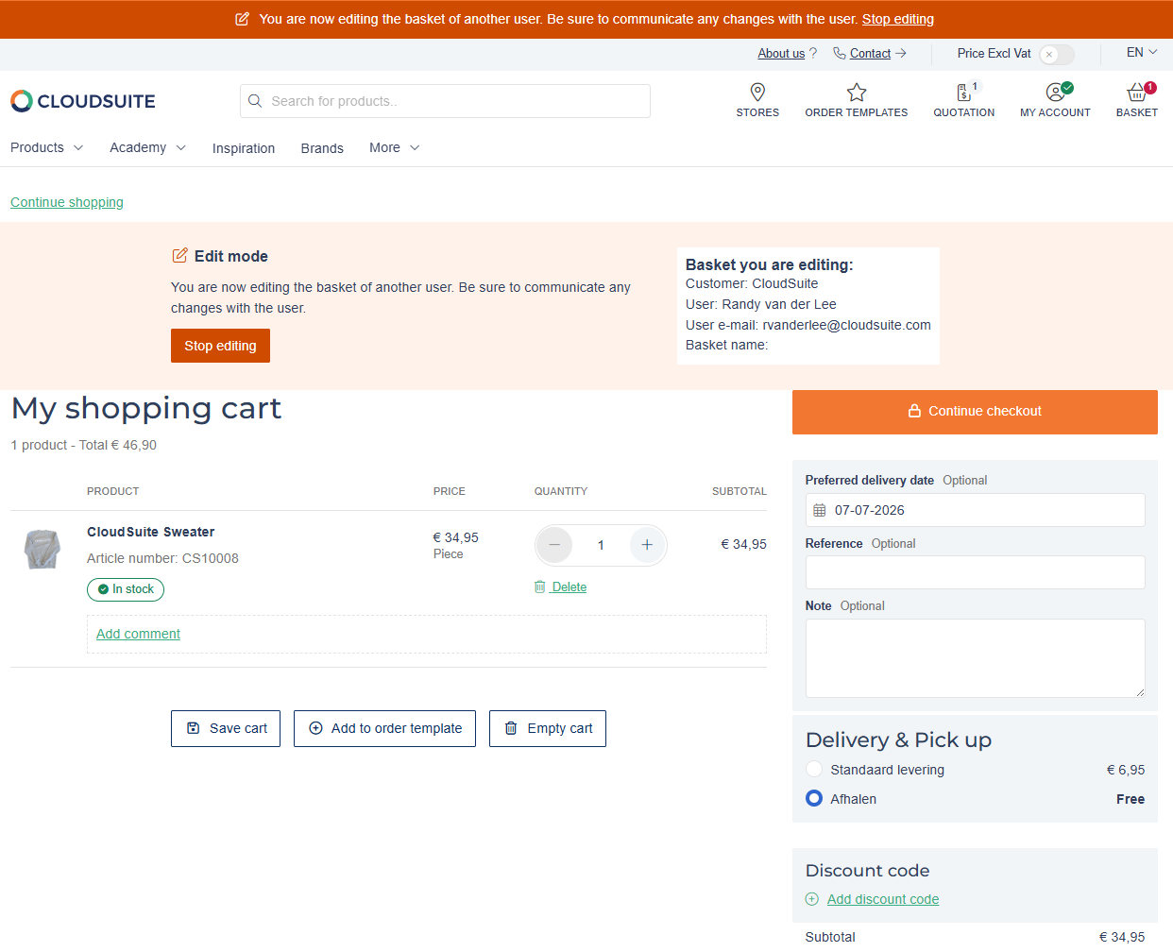Click the In stock badge
The width and height of the screenshot is (1173, 952).
pyautogui.click(x=126, y=589)
